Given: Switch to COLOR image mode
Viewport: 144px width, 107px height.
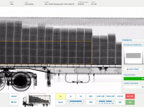Looking at the screenshot, I should pos(120,96).
